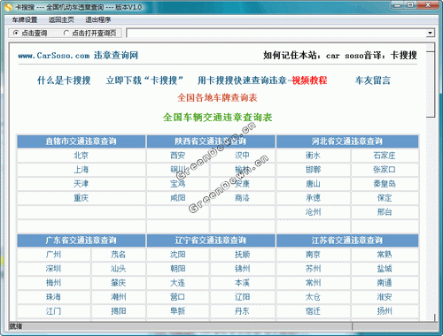Open 保定 city link
Viewport: 443px width, 336px height.
click(385, 198)
